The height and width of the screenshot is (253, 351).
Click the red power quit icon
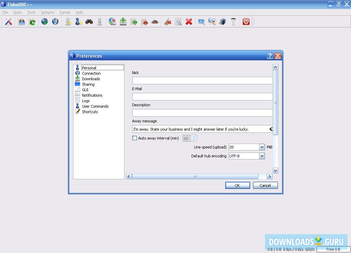pos(246,22)
